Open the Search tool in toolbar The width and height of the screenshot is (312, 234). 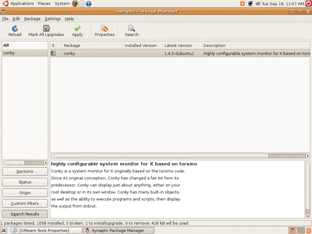pyautogui.click(x=131, y=31)
